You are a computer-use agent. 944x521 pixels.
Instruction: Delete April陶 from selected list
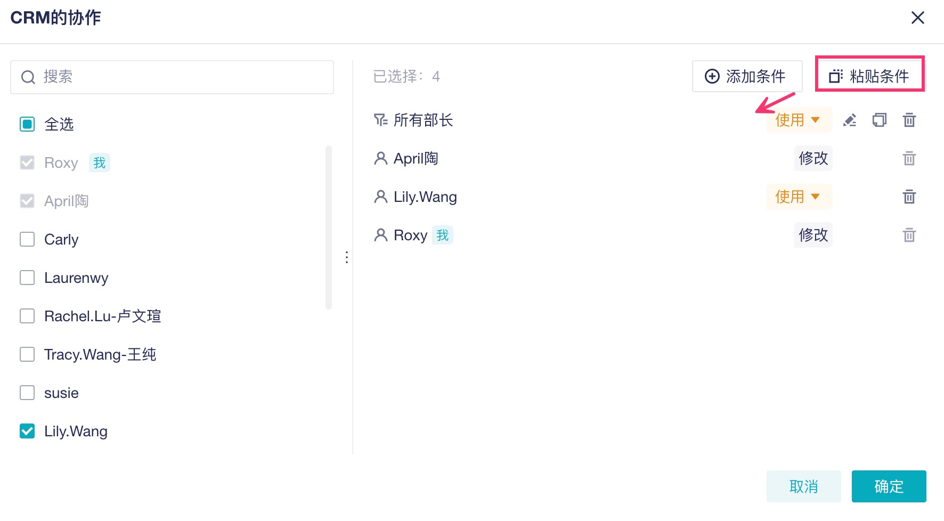pyautogui.click(x=909, y=159)
